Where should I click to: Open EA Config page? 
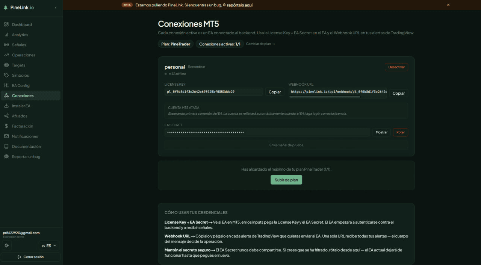point(30,85)
